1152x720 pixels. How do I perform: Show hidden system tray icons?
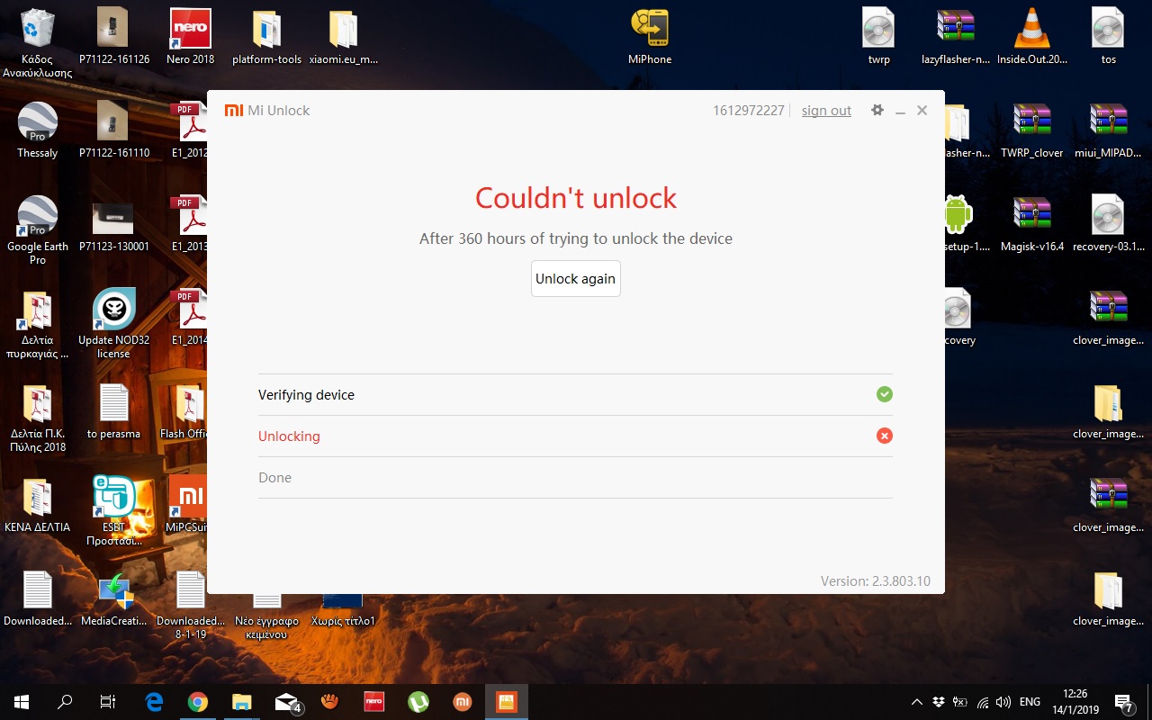917,702
